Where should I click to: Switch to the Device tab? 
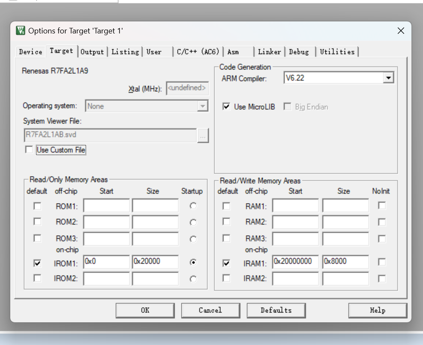tap(30, 52)
